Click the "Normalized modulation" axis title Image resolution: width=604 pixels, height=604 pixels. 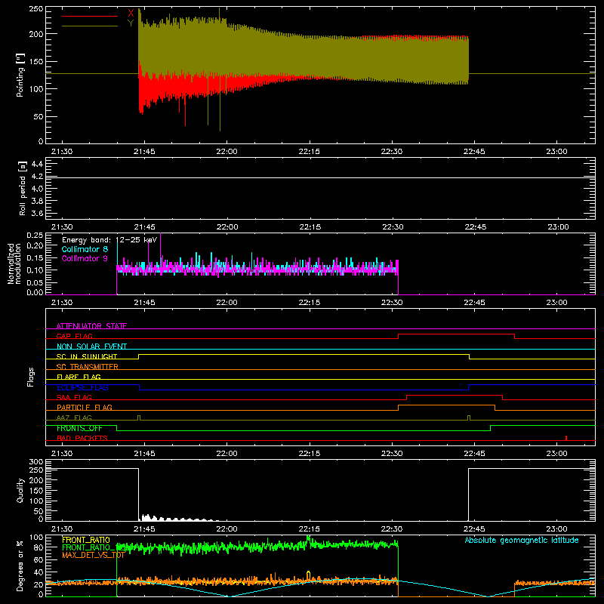(x=14, y=263)
